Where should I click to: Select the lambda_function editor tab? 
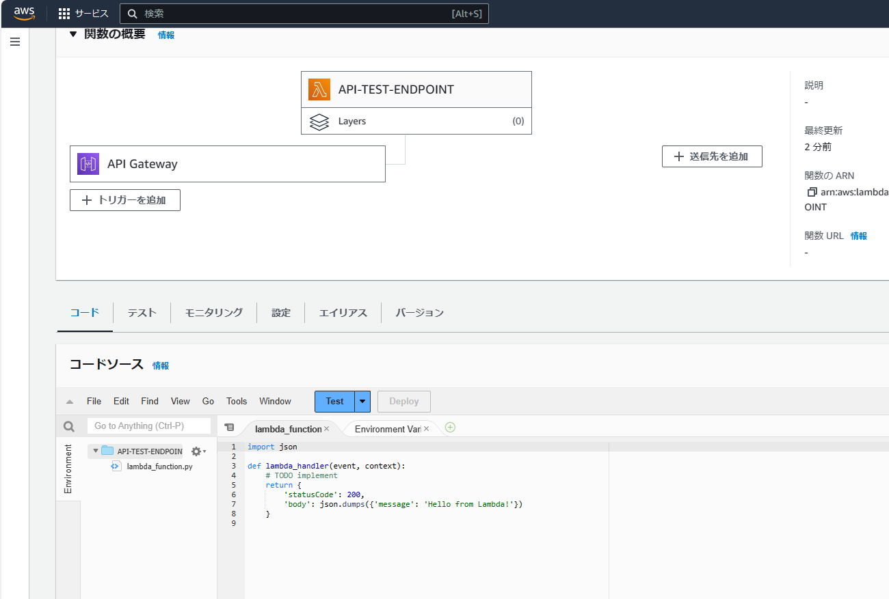(x=288, y=429)
